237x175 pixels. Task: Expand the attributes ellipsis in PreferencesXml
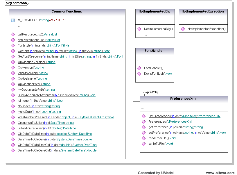[142, 108]
